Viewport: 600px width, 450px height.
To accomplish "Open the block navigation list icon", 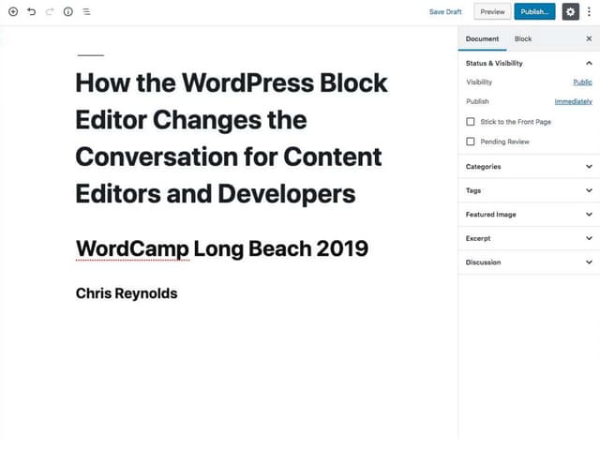I will (x=86, y=12).
